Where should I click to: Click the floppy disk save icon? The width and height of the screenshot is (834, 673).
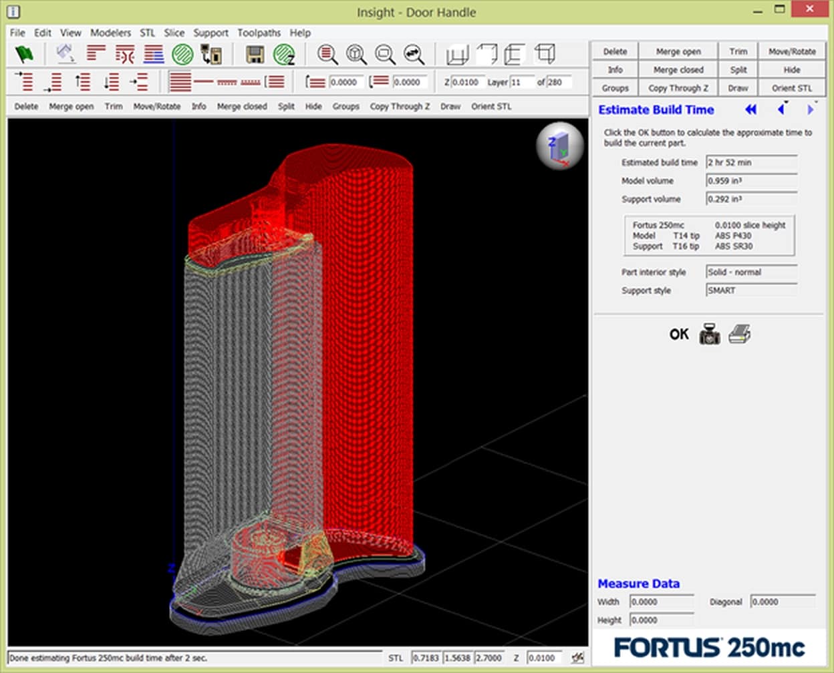[255, 54]
